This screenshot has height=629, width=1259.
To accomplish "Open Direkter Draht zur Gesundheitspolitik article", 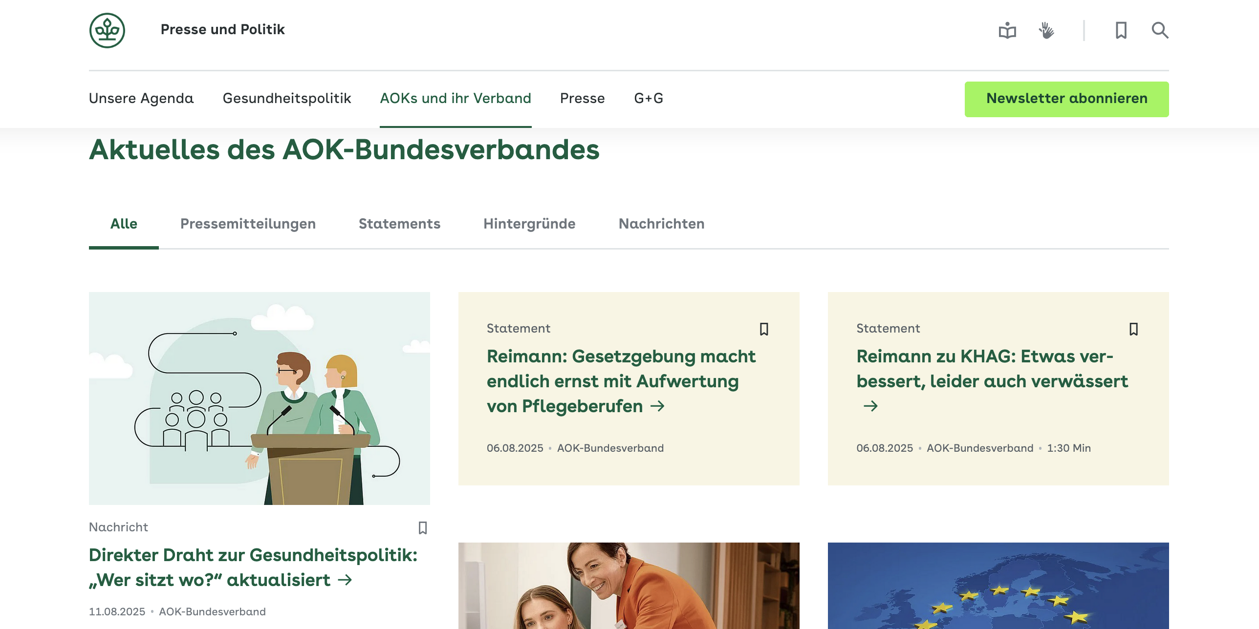I will tap(253, 567).
